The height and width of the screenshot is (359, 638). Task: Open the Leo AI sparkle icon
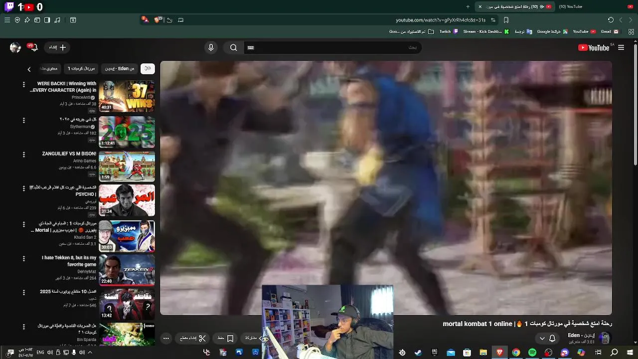pos(27,20)
